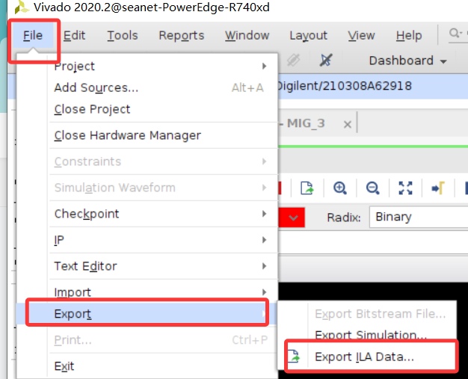468x379 pixels.
Task: Click the Import submenu arrow
Action: [264, 292]
